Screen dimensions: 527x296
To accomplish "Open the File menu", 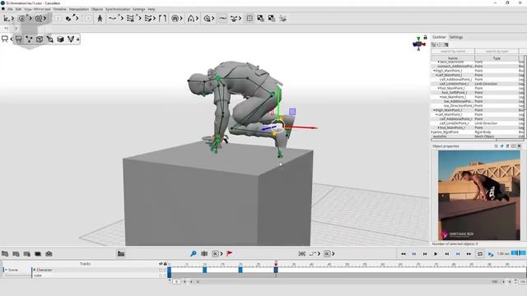I will pyautogui.click(x=10, y=9).
